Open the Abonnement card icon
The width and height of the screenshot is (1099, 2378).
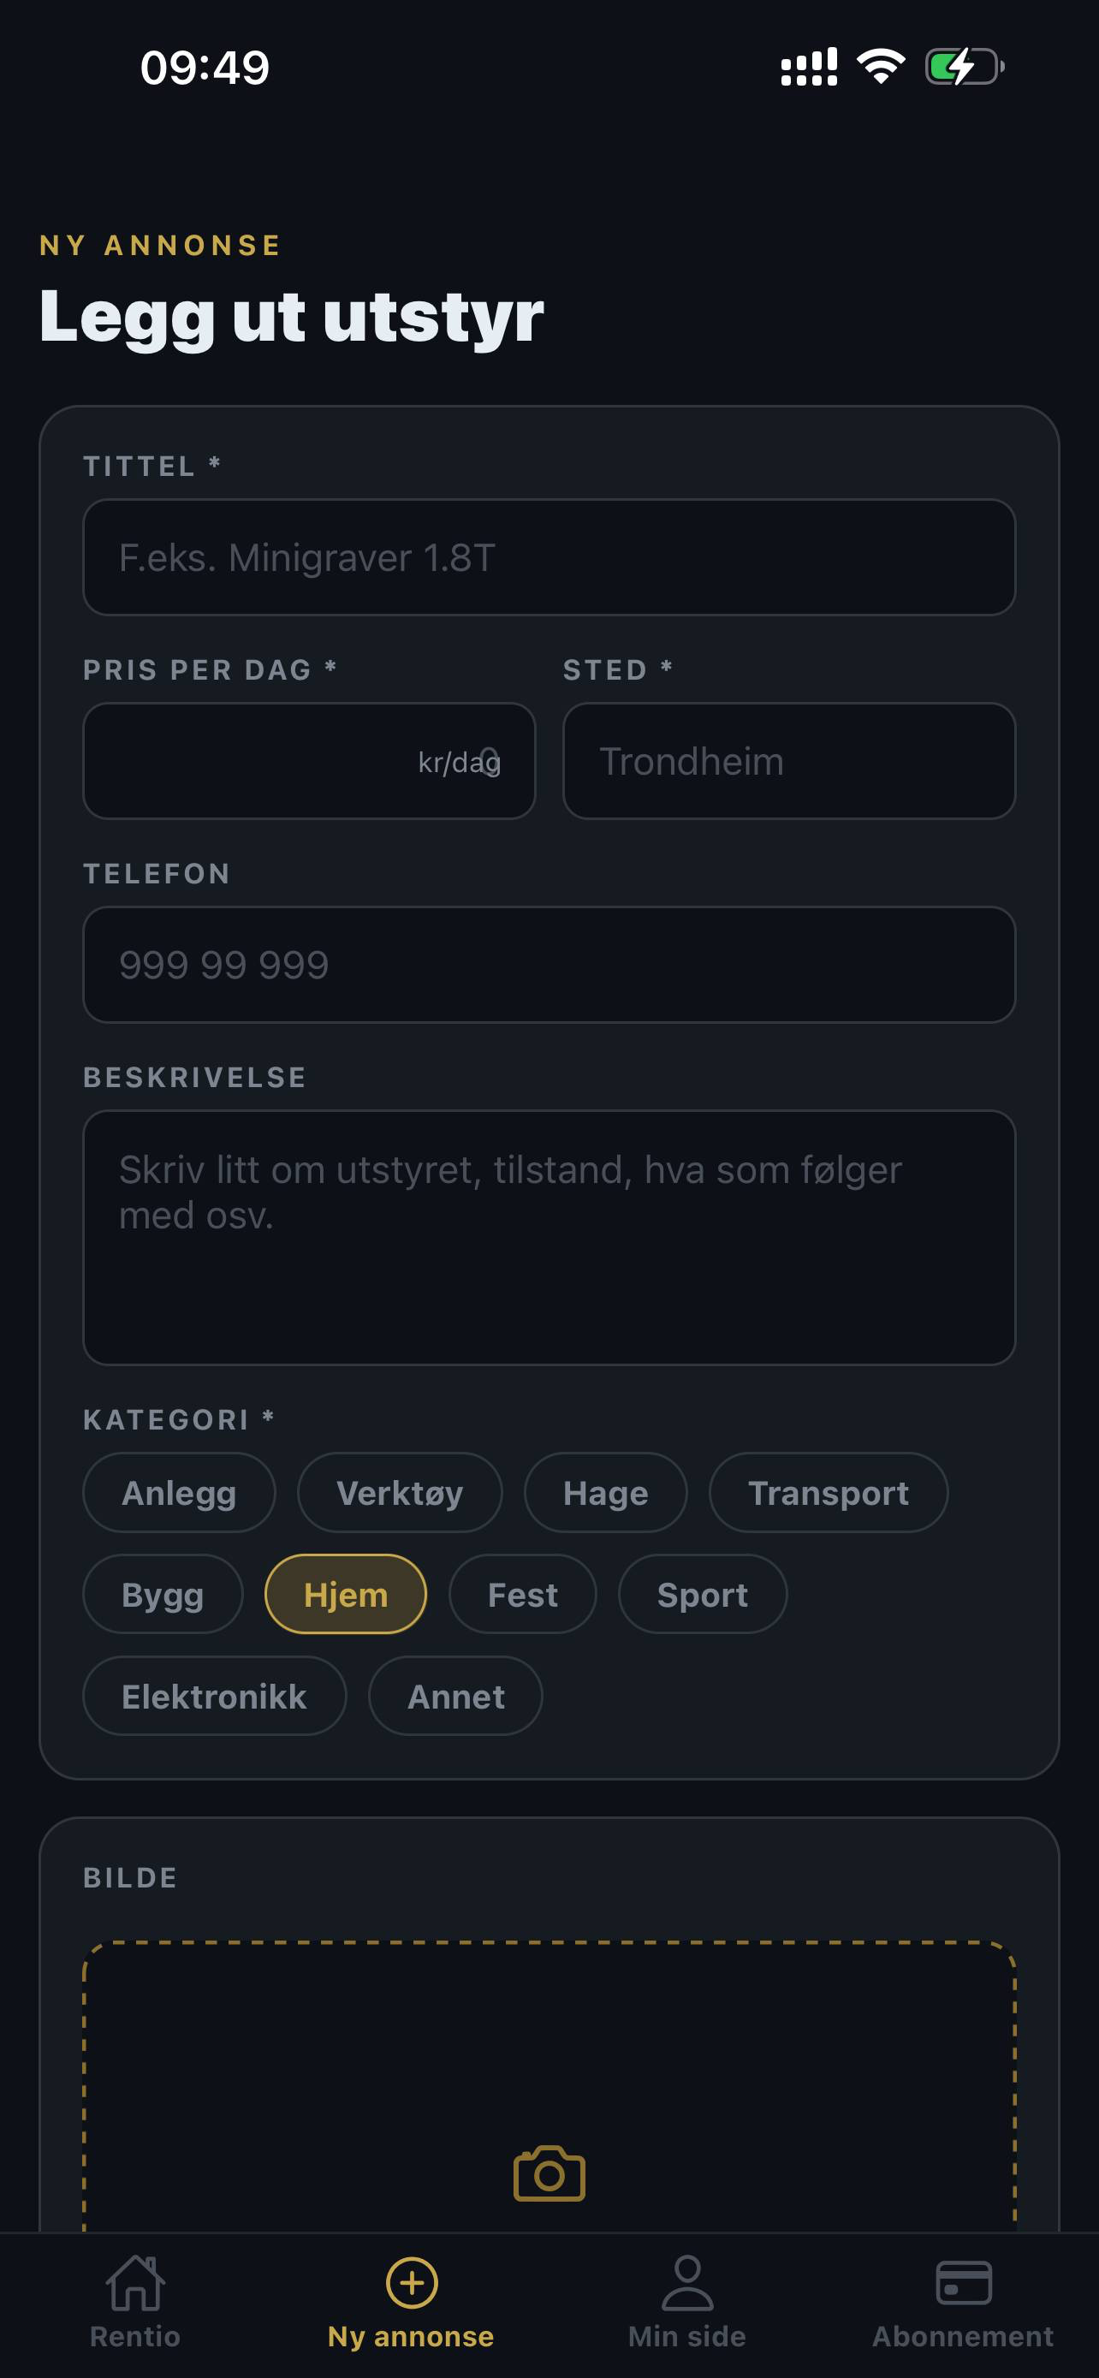coord(964,2283)
